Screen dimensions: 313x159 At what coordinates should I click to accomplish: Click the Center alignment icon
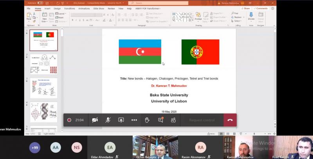point(123,20)
